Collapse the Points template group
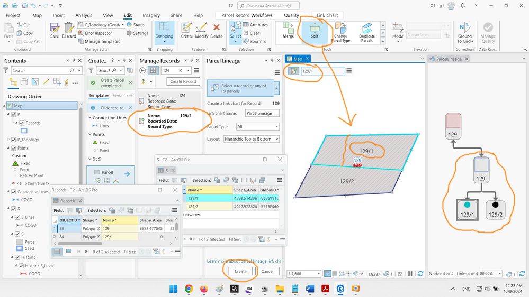Viewport: 529px width, 297px height. coord(90,134)
